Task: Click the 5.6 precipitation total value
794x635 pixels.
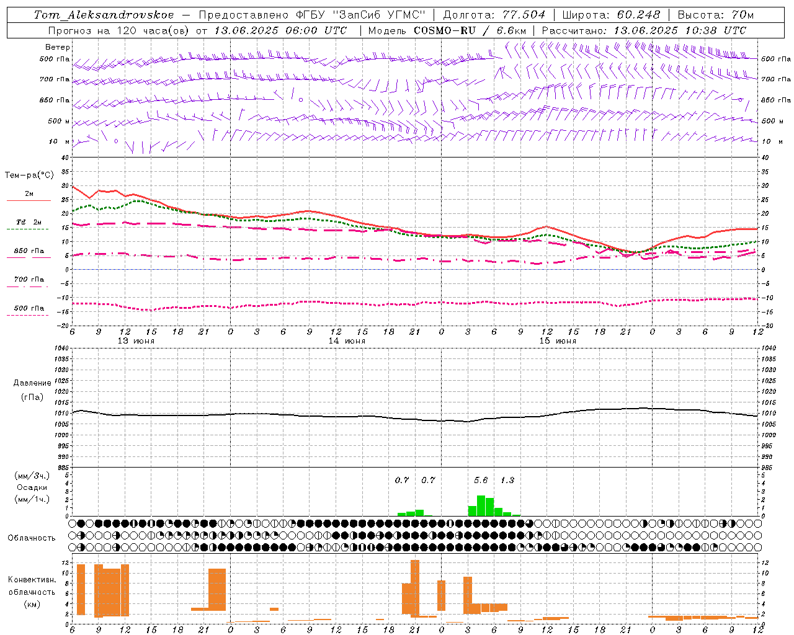Action: 481,480
